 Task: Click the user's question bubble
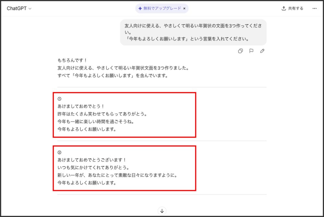pyautogui.click(x=193, y=32)
